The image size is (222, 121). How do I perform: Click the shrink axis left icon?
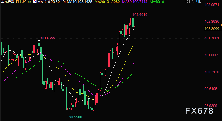tap(192, 1)
